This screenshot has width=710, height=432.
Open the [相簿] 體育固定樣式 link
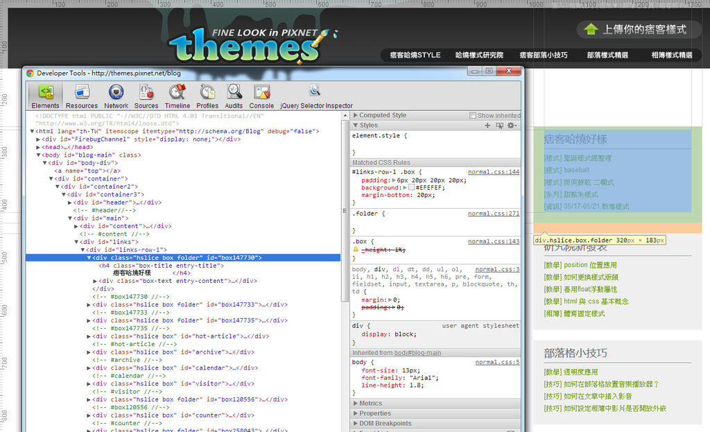574,313
